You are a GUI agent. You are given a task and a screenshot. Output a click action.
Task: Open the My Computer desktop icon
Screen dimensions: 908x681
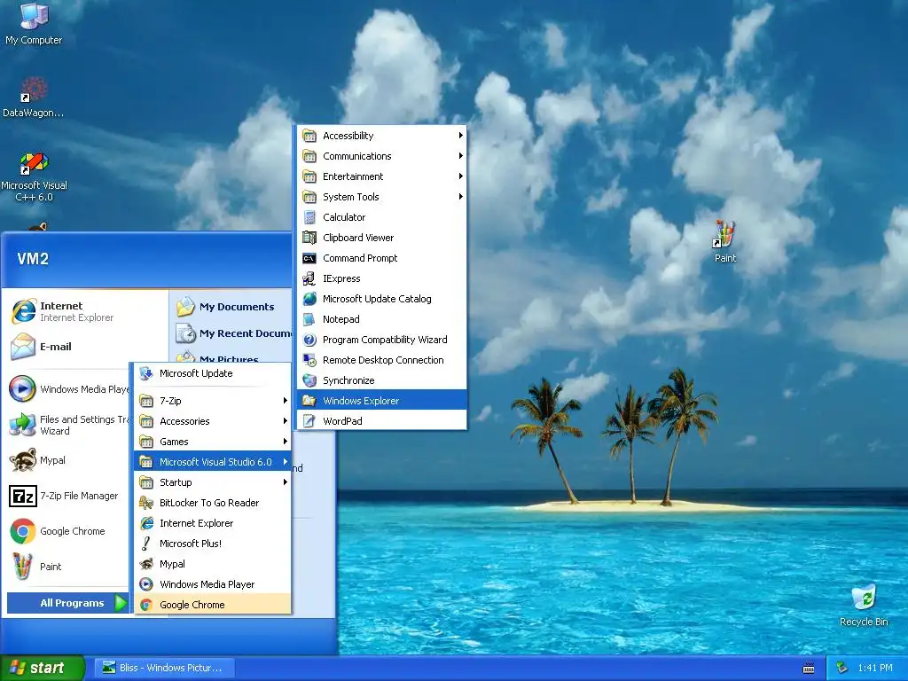click(x=34, y=23)
